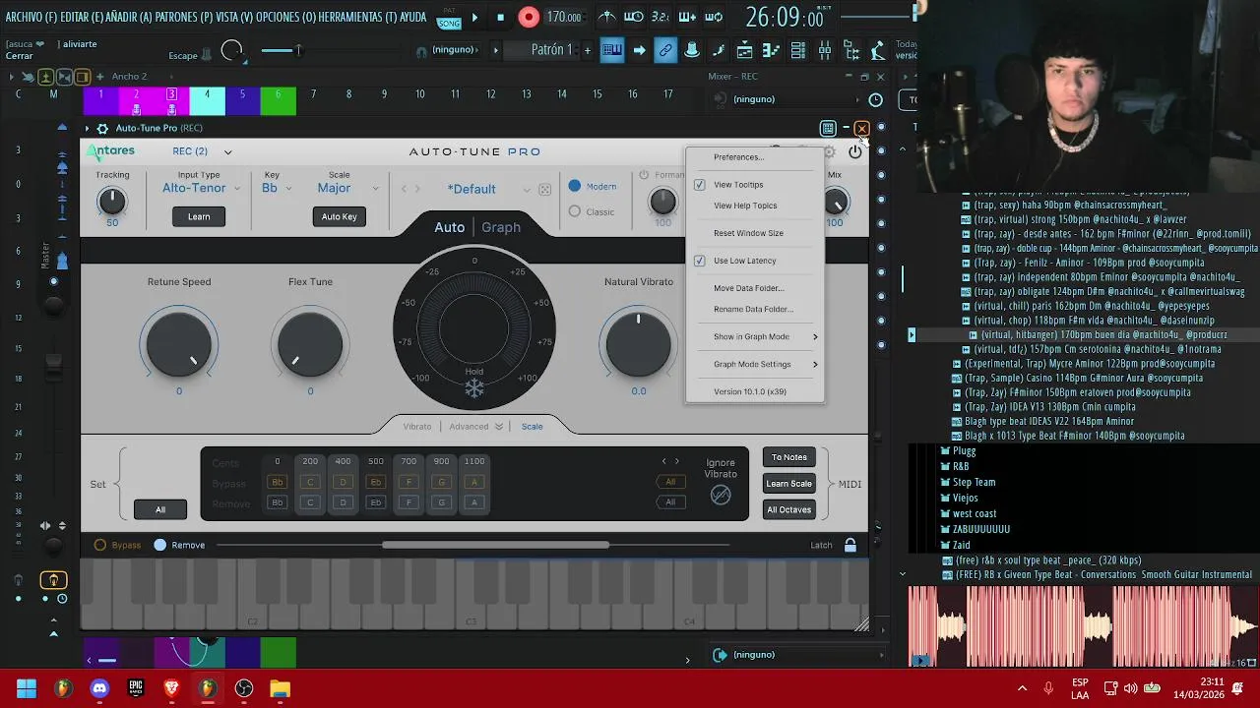The height and width of the screenshot is (708, 1260).
Task: Toggle loop recording icon
Action: coord(714,17)
